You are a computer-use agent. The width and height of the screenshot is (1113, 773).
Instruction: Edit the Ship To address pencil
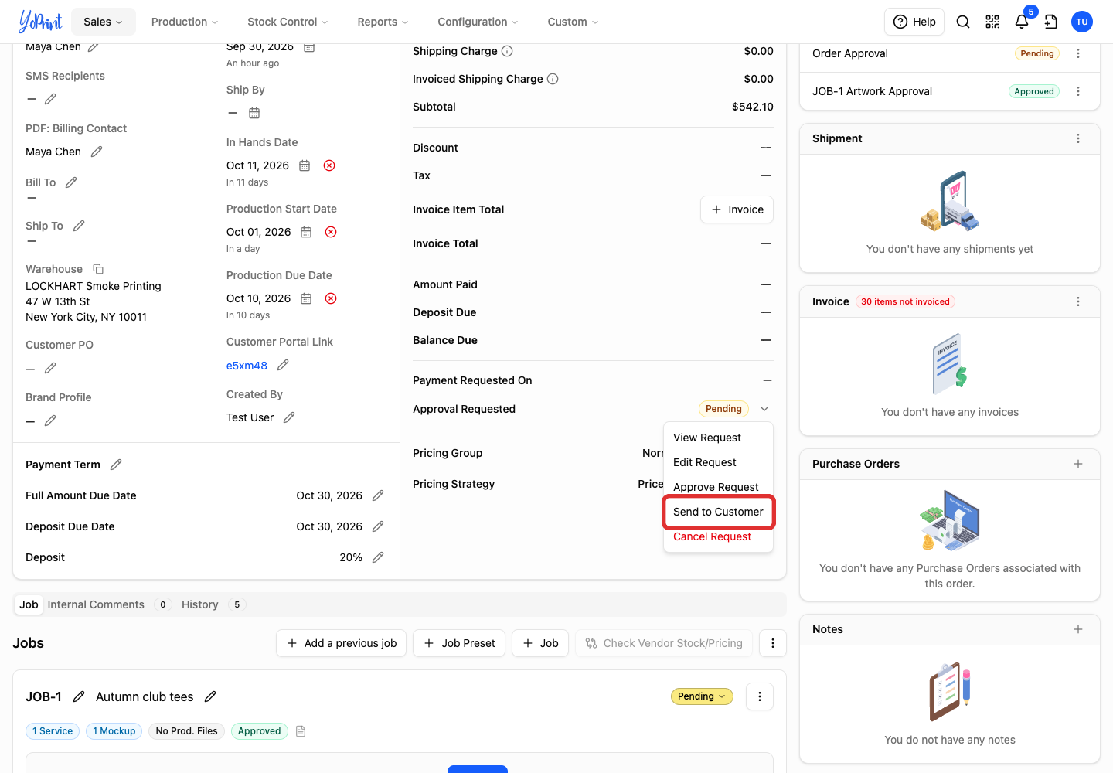[79, 226]
